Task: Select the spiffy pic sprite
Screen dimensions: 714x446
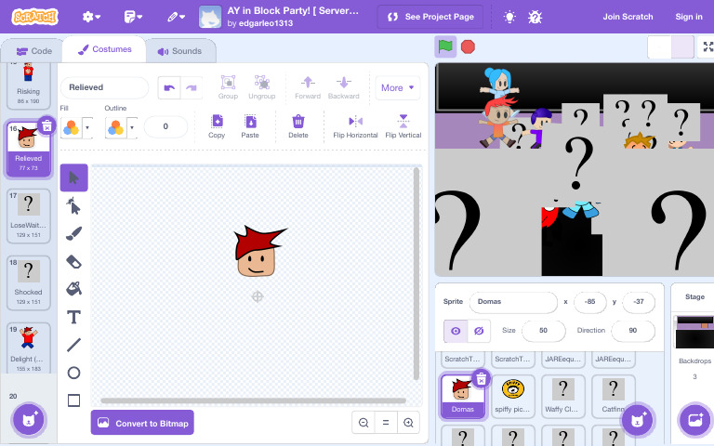Action: point(513,395)
